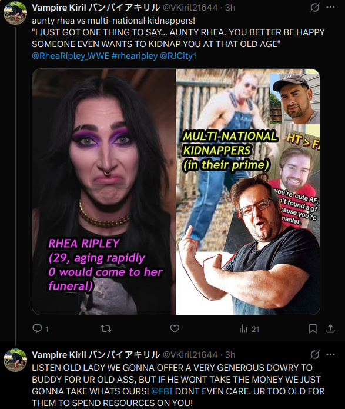
Task: Open view analytics showing 21 views
Action: coord(249,329)
